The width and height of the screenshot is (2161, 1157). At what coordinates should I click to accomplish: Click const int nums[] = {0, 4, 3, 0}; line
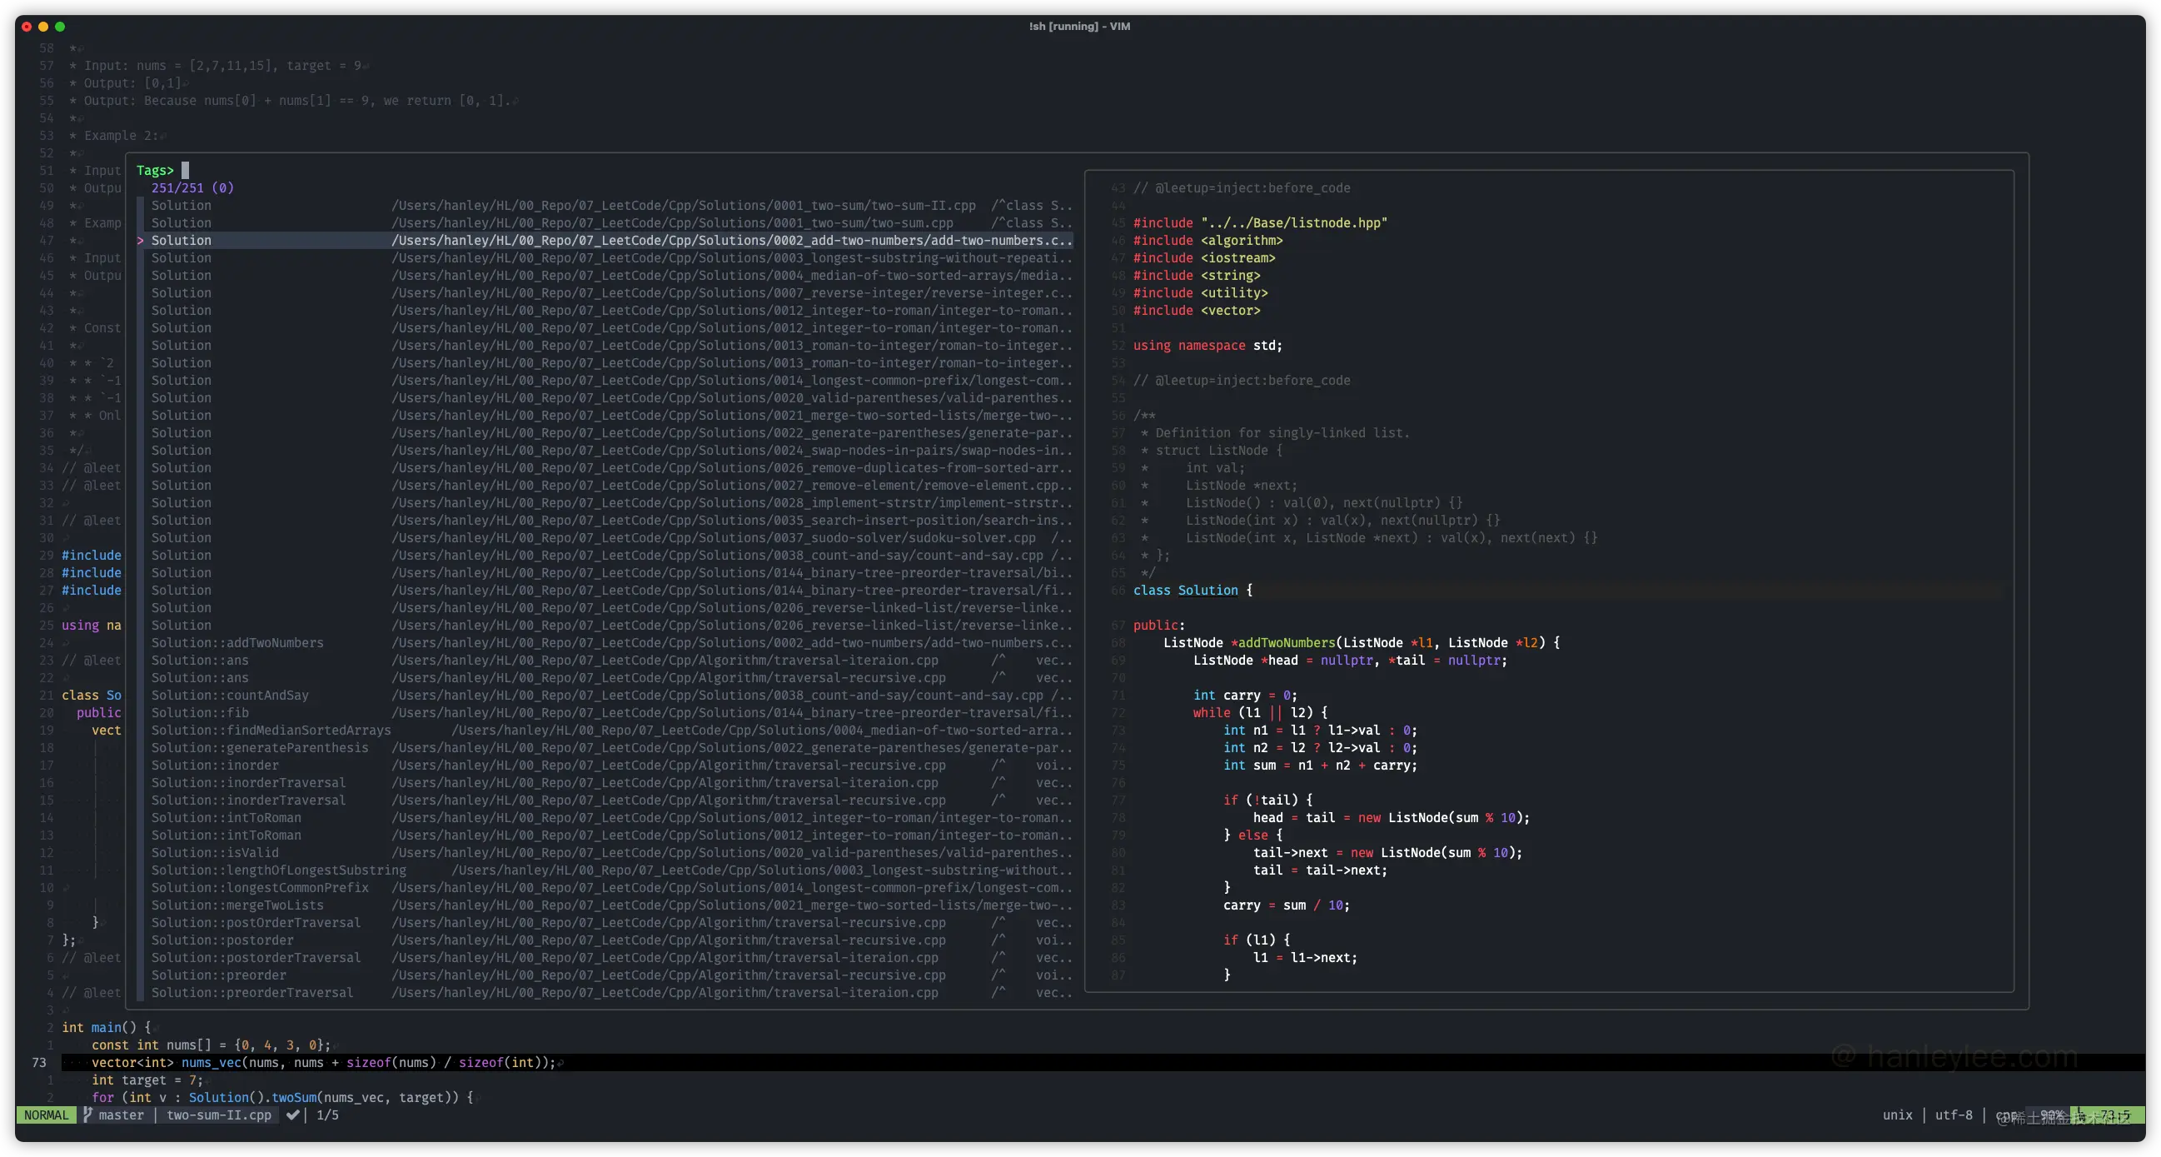click(x=211, y=1045)
